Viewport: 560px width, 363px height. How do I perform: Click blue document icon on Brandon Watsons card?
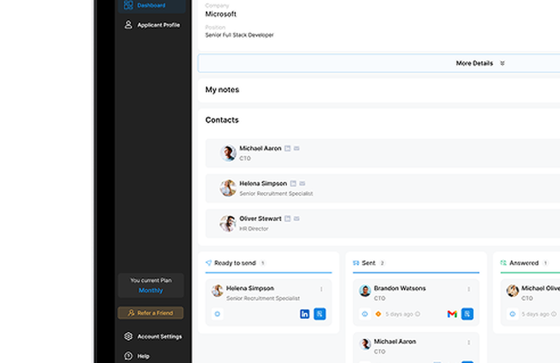[467, 314]
